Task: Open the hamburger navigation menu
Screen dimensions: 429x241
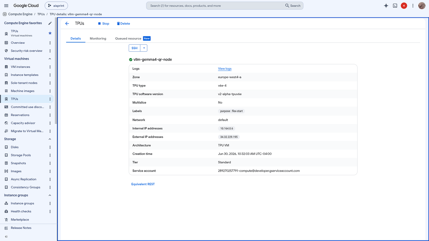Action: [x=6, y=6]
